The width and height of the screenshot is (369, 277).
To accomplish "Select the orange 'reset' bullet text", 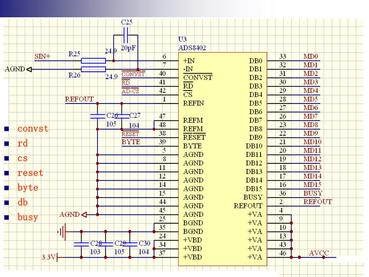I will (30, 173).
